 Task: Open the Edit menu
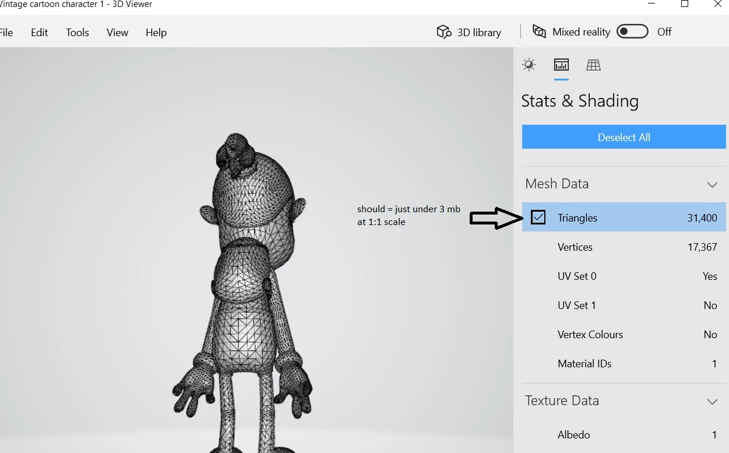coord(39,33)
